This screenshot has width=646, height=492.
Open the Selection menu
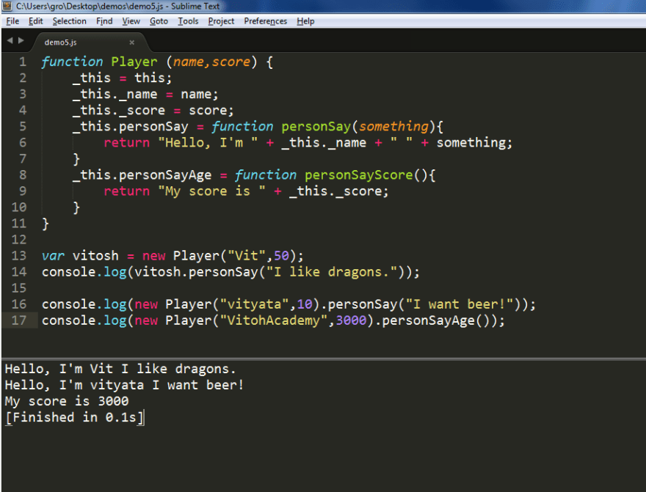point(69,21)
